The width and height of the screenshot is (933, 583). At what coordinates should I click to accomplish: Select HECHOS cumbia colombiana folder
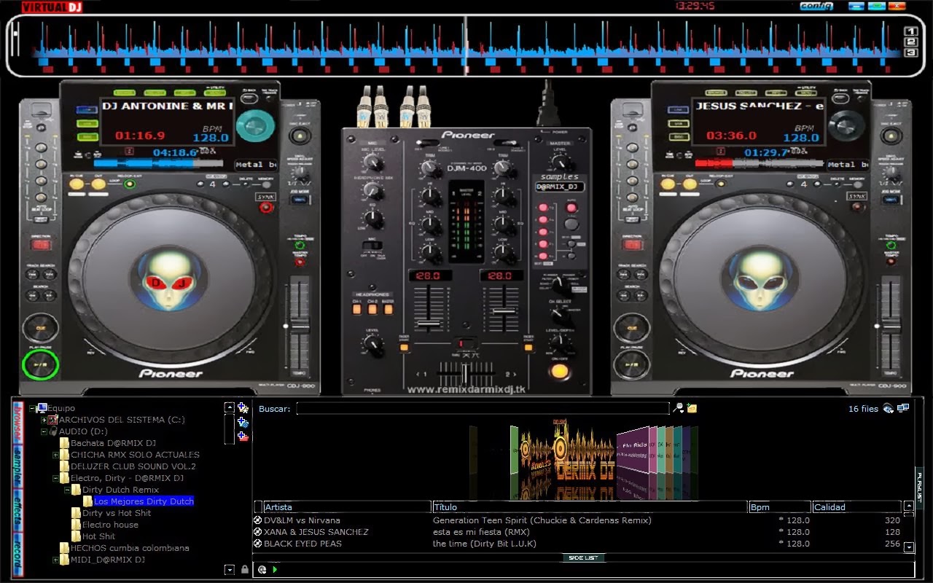tap(130, 548)
